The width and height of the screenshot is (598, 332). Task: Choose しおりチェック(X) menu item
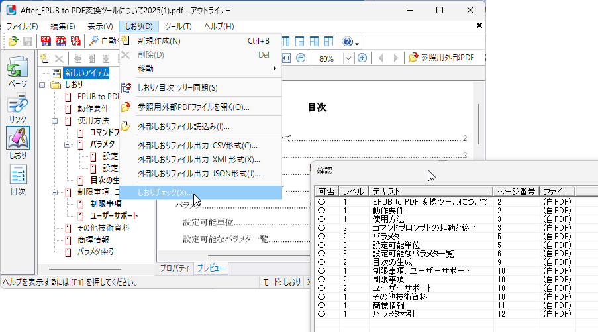pos(201,193)
